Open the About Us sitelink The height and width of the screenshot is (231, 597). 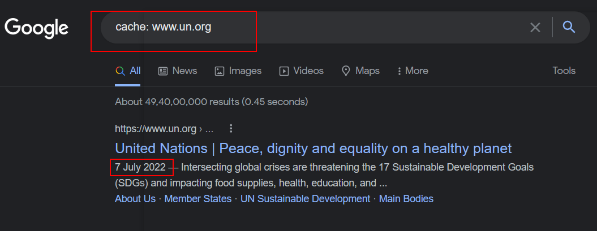pos(135,199)
